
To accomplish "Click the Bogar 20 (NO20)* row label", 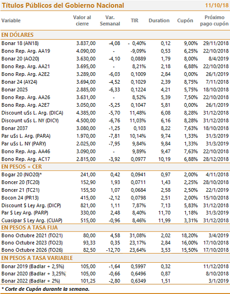I will 22,174.
